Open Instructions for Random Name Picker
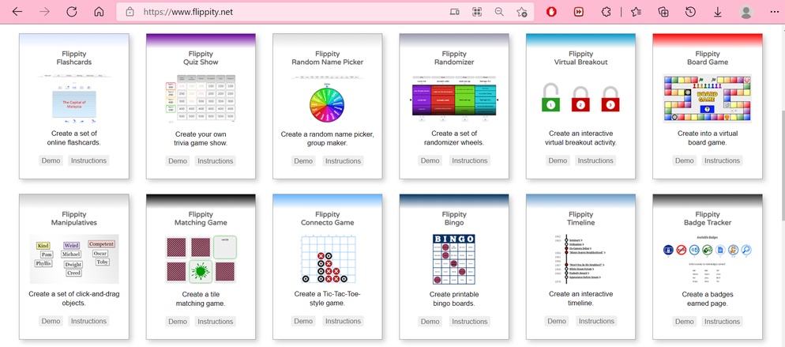 343,160
